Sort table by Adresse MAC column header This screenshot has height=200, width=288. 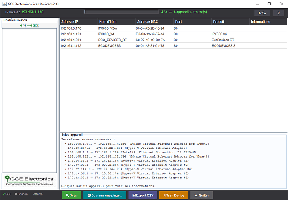click(154, 22)
